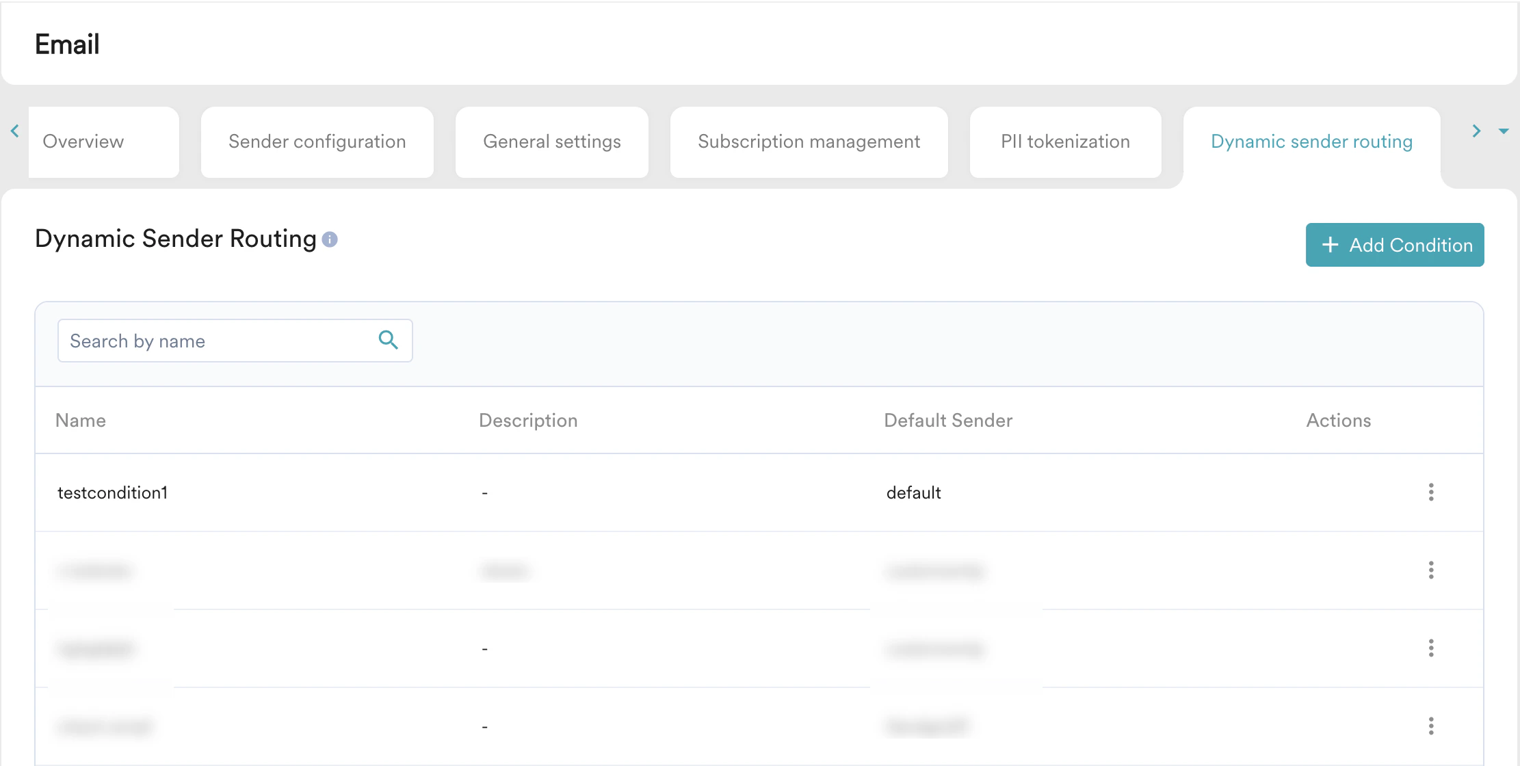Viewport: 1520px width, 766px height.
Task: Click the Name column header
Action: coord(81,420)
